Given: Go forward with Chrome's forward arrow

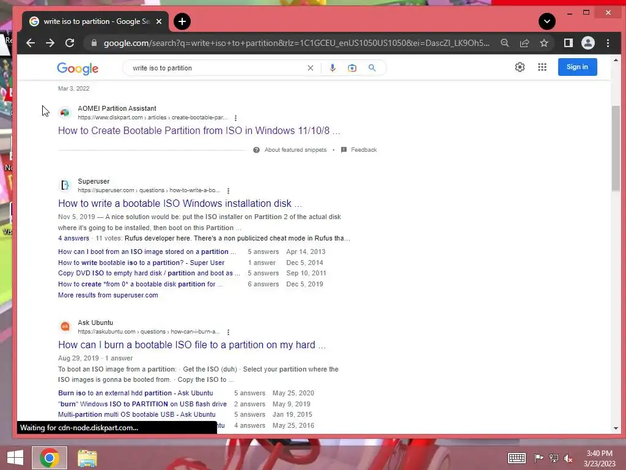Looking at the screenshot, I should pos(50,43).
